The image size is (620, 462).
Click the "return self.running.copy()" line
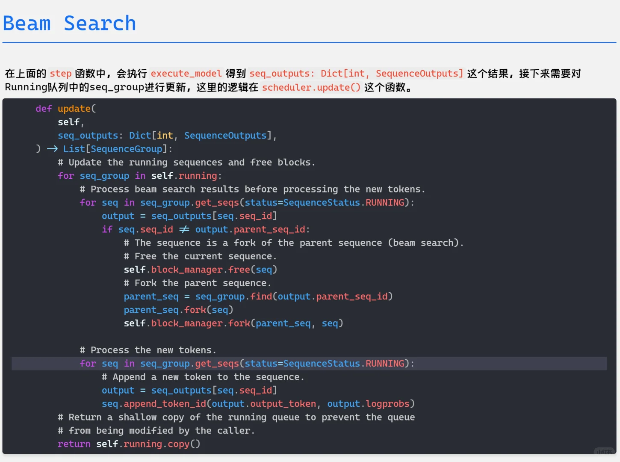[x=129, y=444]
